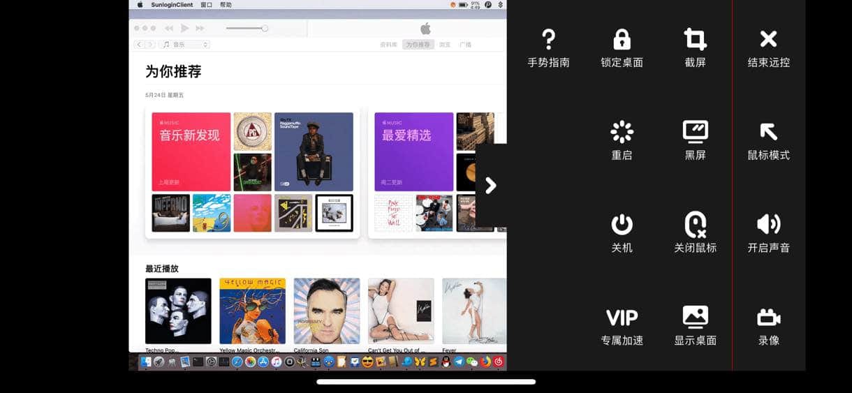Open iTunes from the dock
Screen dimensions: 852x393
click(277, 362)
